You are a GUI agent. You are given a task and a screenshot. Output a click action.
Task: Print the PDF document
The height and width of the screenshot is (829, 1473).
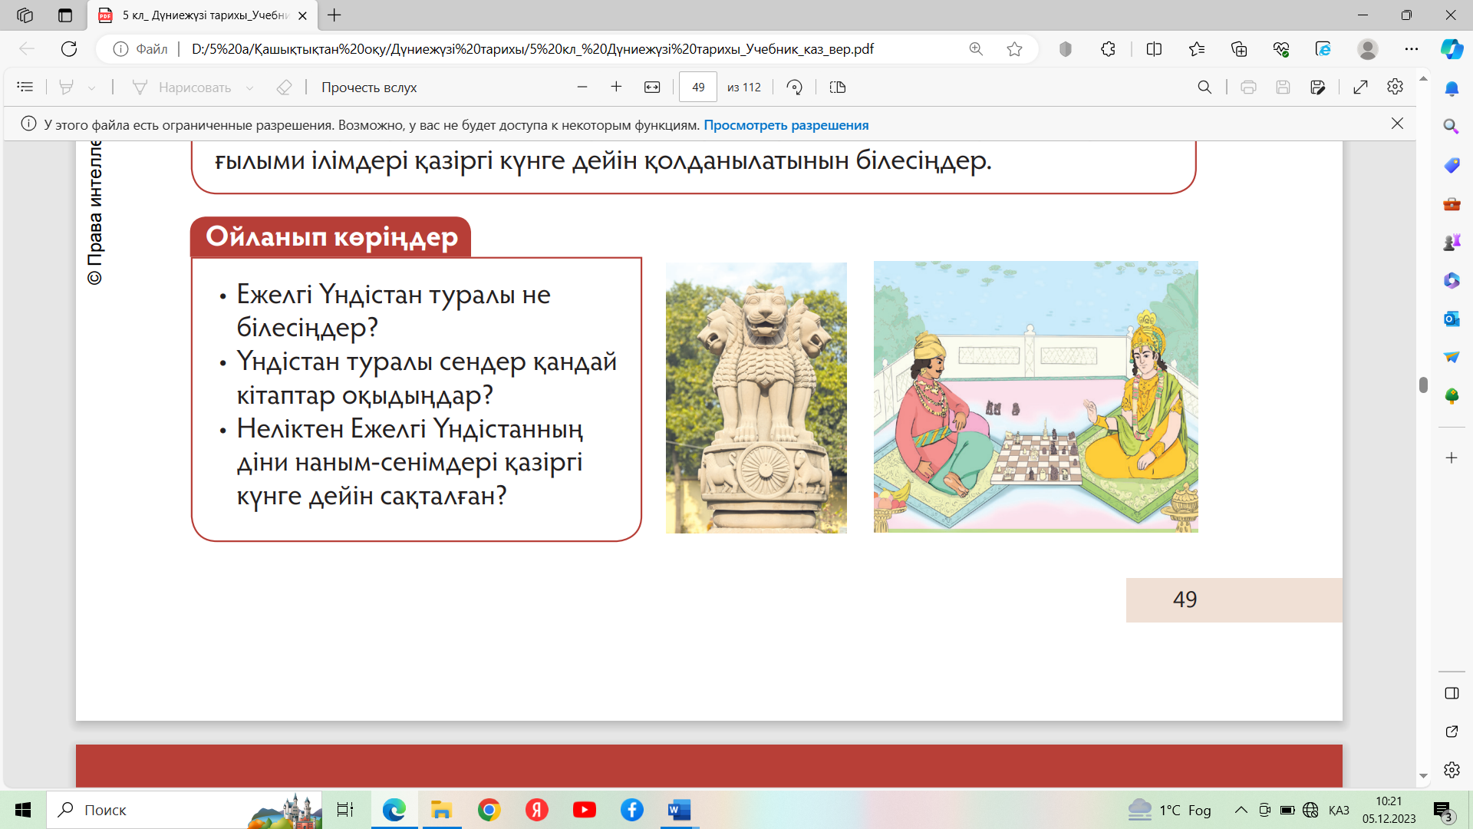(1248, 88)
